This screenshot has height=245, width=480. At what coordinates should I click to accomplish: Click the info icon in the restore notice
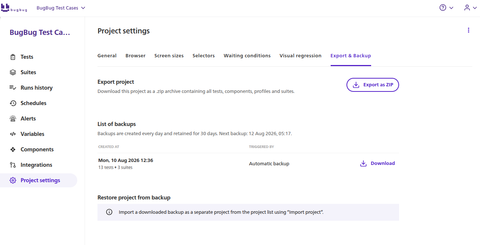click(109, 212)
